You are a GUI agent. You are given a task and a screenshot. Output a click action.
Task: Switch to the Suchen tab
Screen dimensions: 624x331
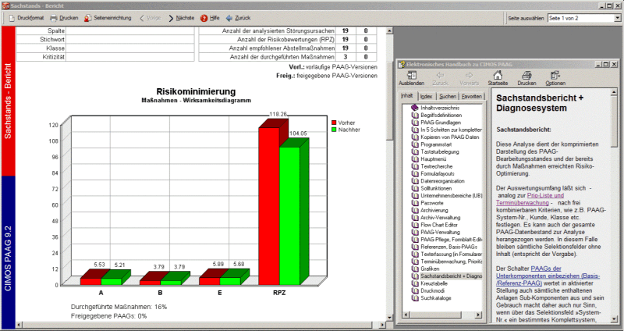coord(448,96)
